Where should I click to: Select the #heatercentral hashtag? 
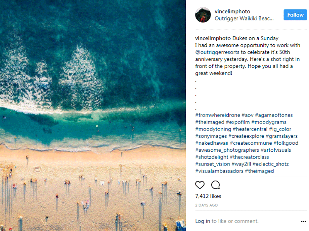[250, 129]
